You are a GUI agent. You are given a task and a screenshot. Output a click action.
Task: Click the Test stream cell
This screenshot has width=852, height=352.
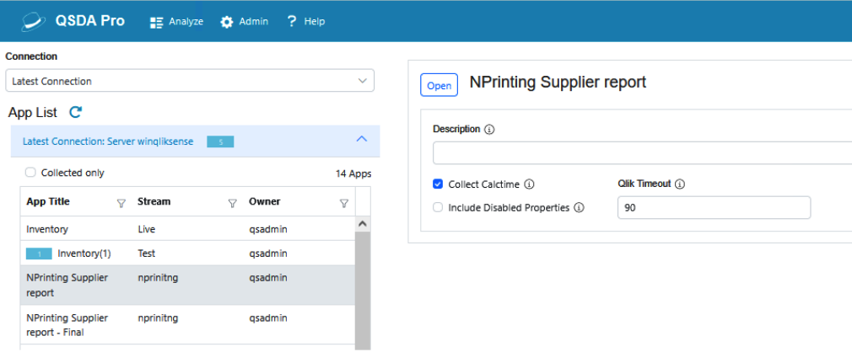click(x=147, y=253)
